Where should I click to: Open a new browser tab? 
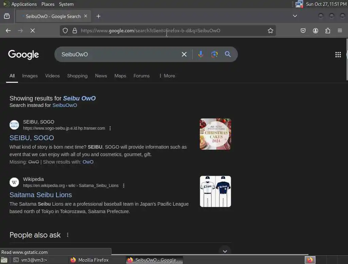pos(99,16)
